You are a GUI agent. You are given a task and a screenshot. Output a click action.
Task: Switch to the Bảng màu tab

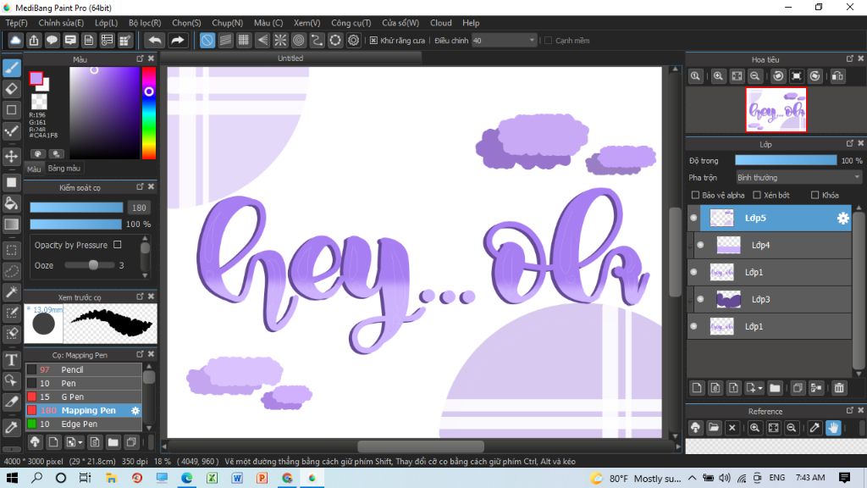click(64, 169)
